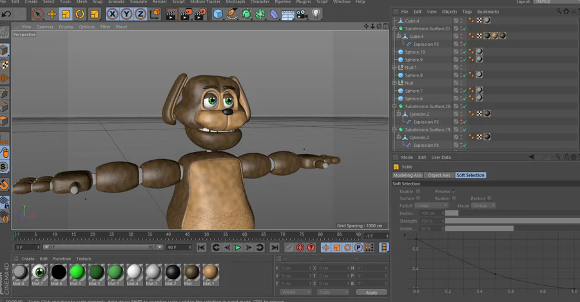The width and height of the screenshot is (580, 302).
Task: Open the Scale dropdown beside Apply
Action: tap(333, 292)
